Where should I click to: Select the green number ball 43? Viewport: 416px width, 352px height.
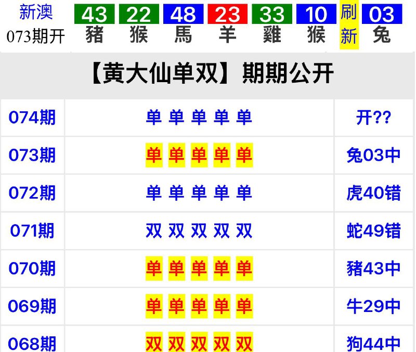(95, 14)
